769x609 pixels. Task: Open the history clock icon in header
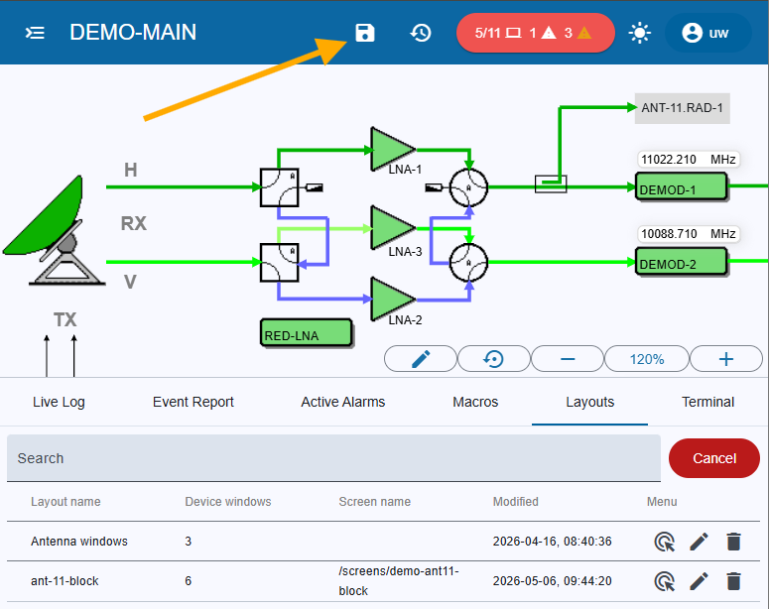pyautogui.click(x=421, y=33)
